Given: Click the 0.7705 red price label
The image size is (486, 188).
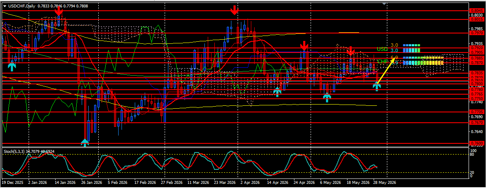Looking at the screenshot, I should [x=477, y=112].
